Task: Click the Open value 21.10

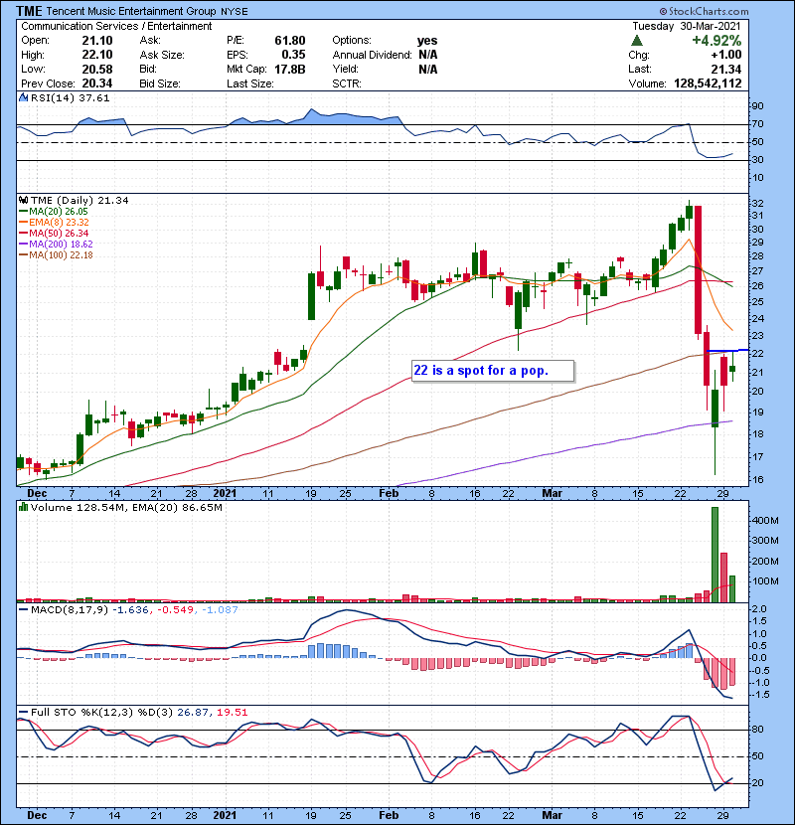Action: (x=97, y=41)
